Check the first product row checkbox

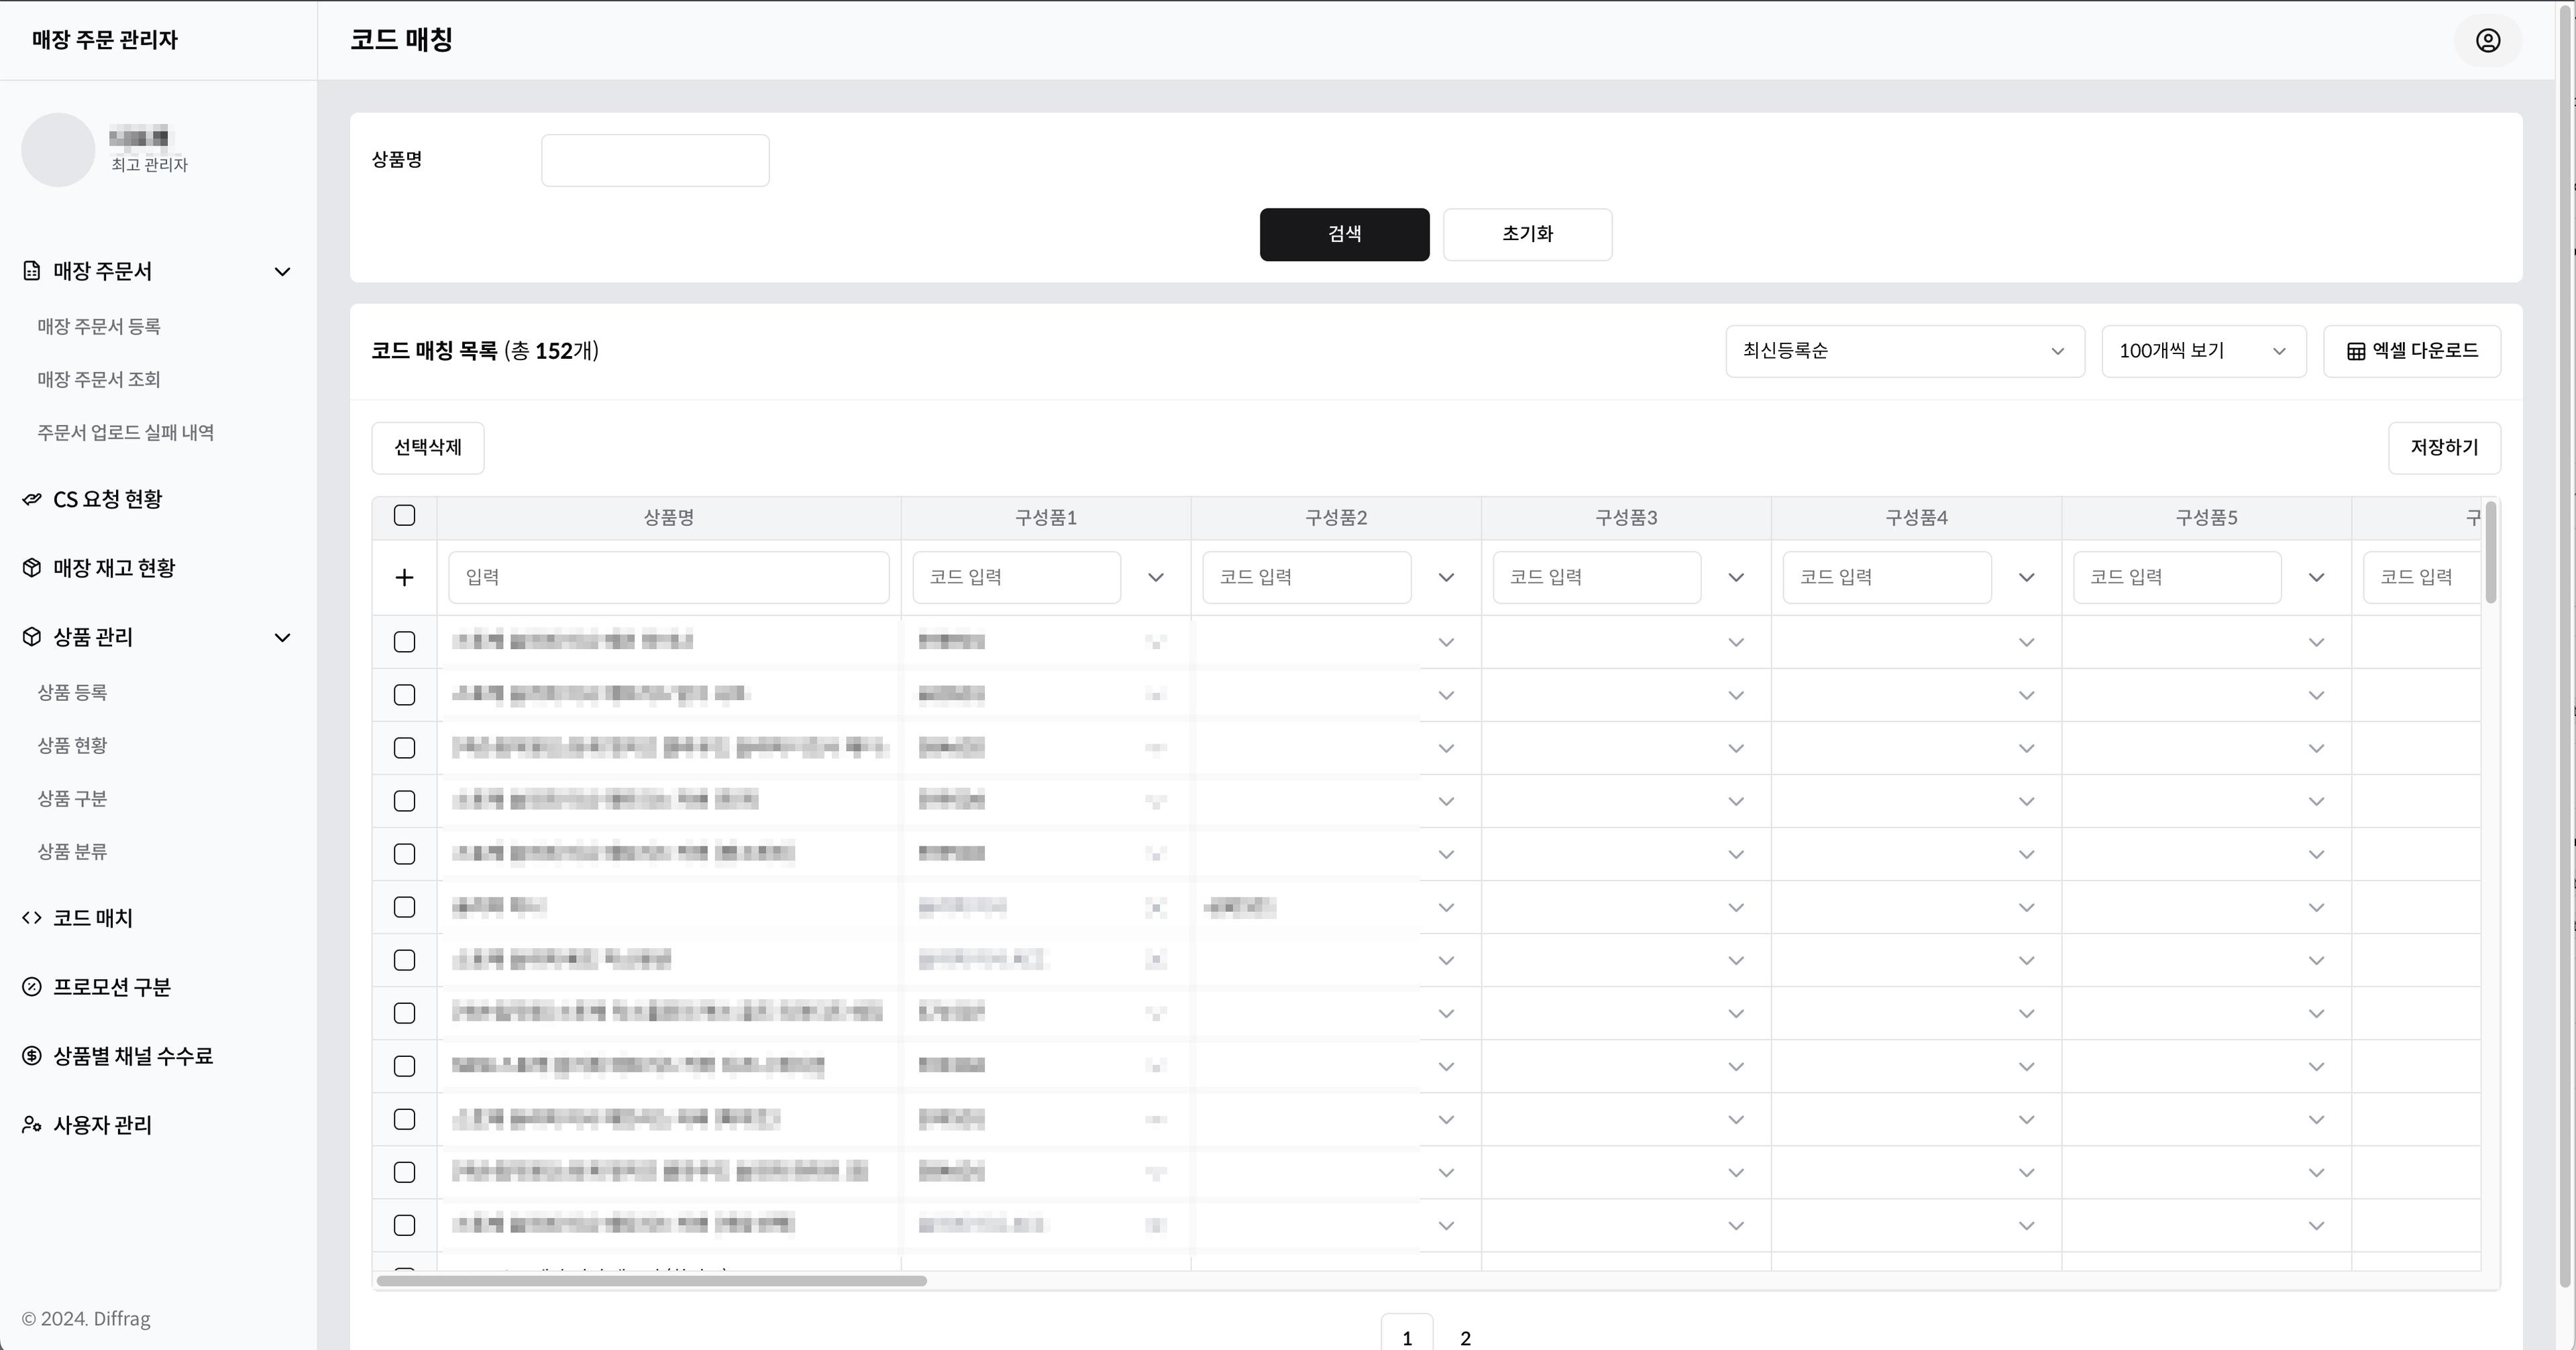404,642
